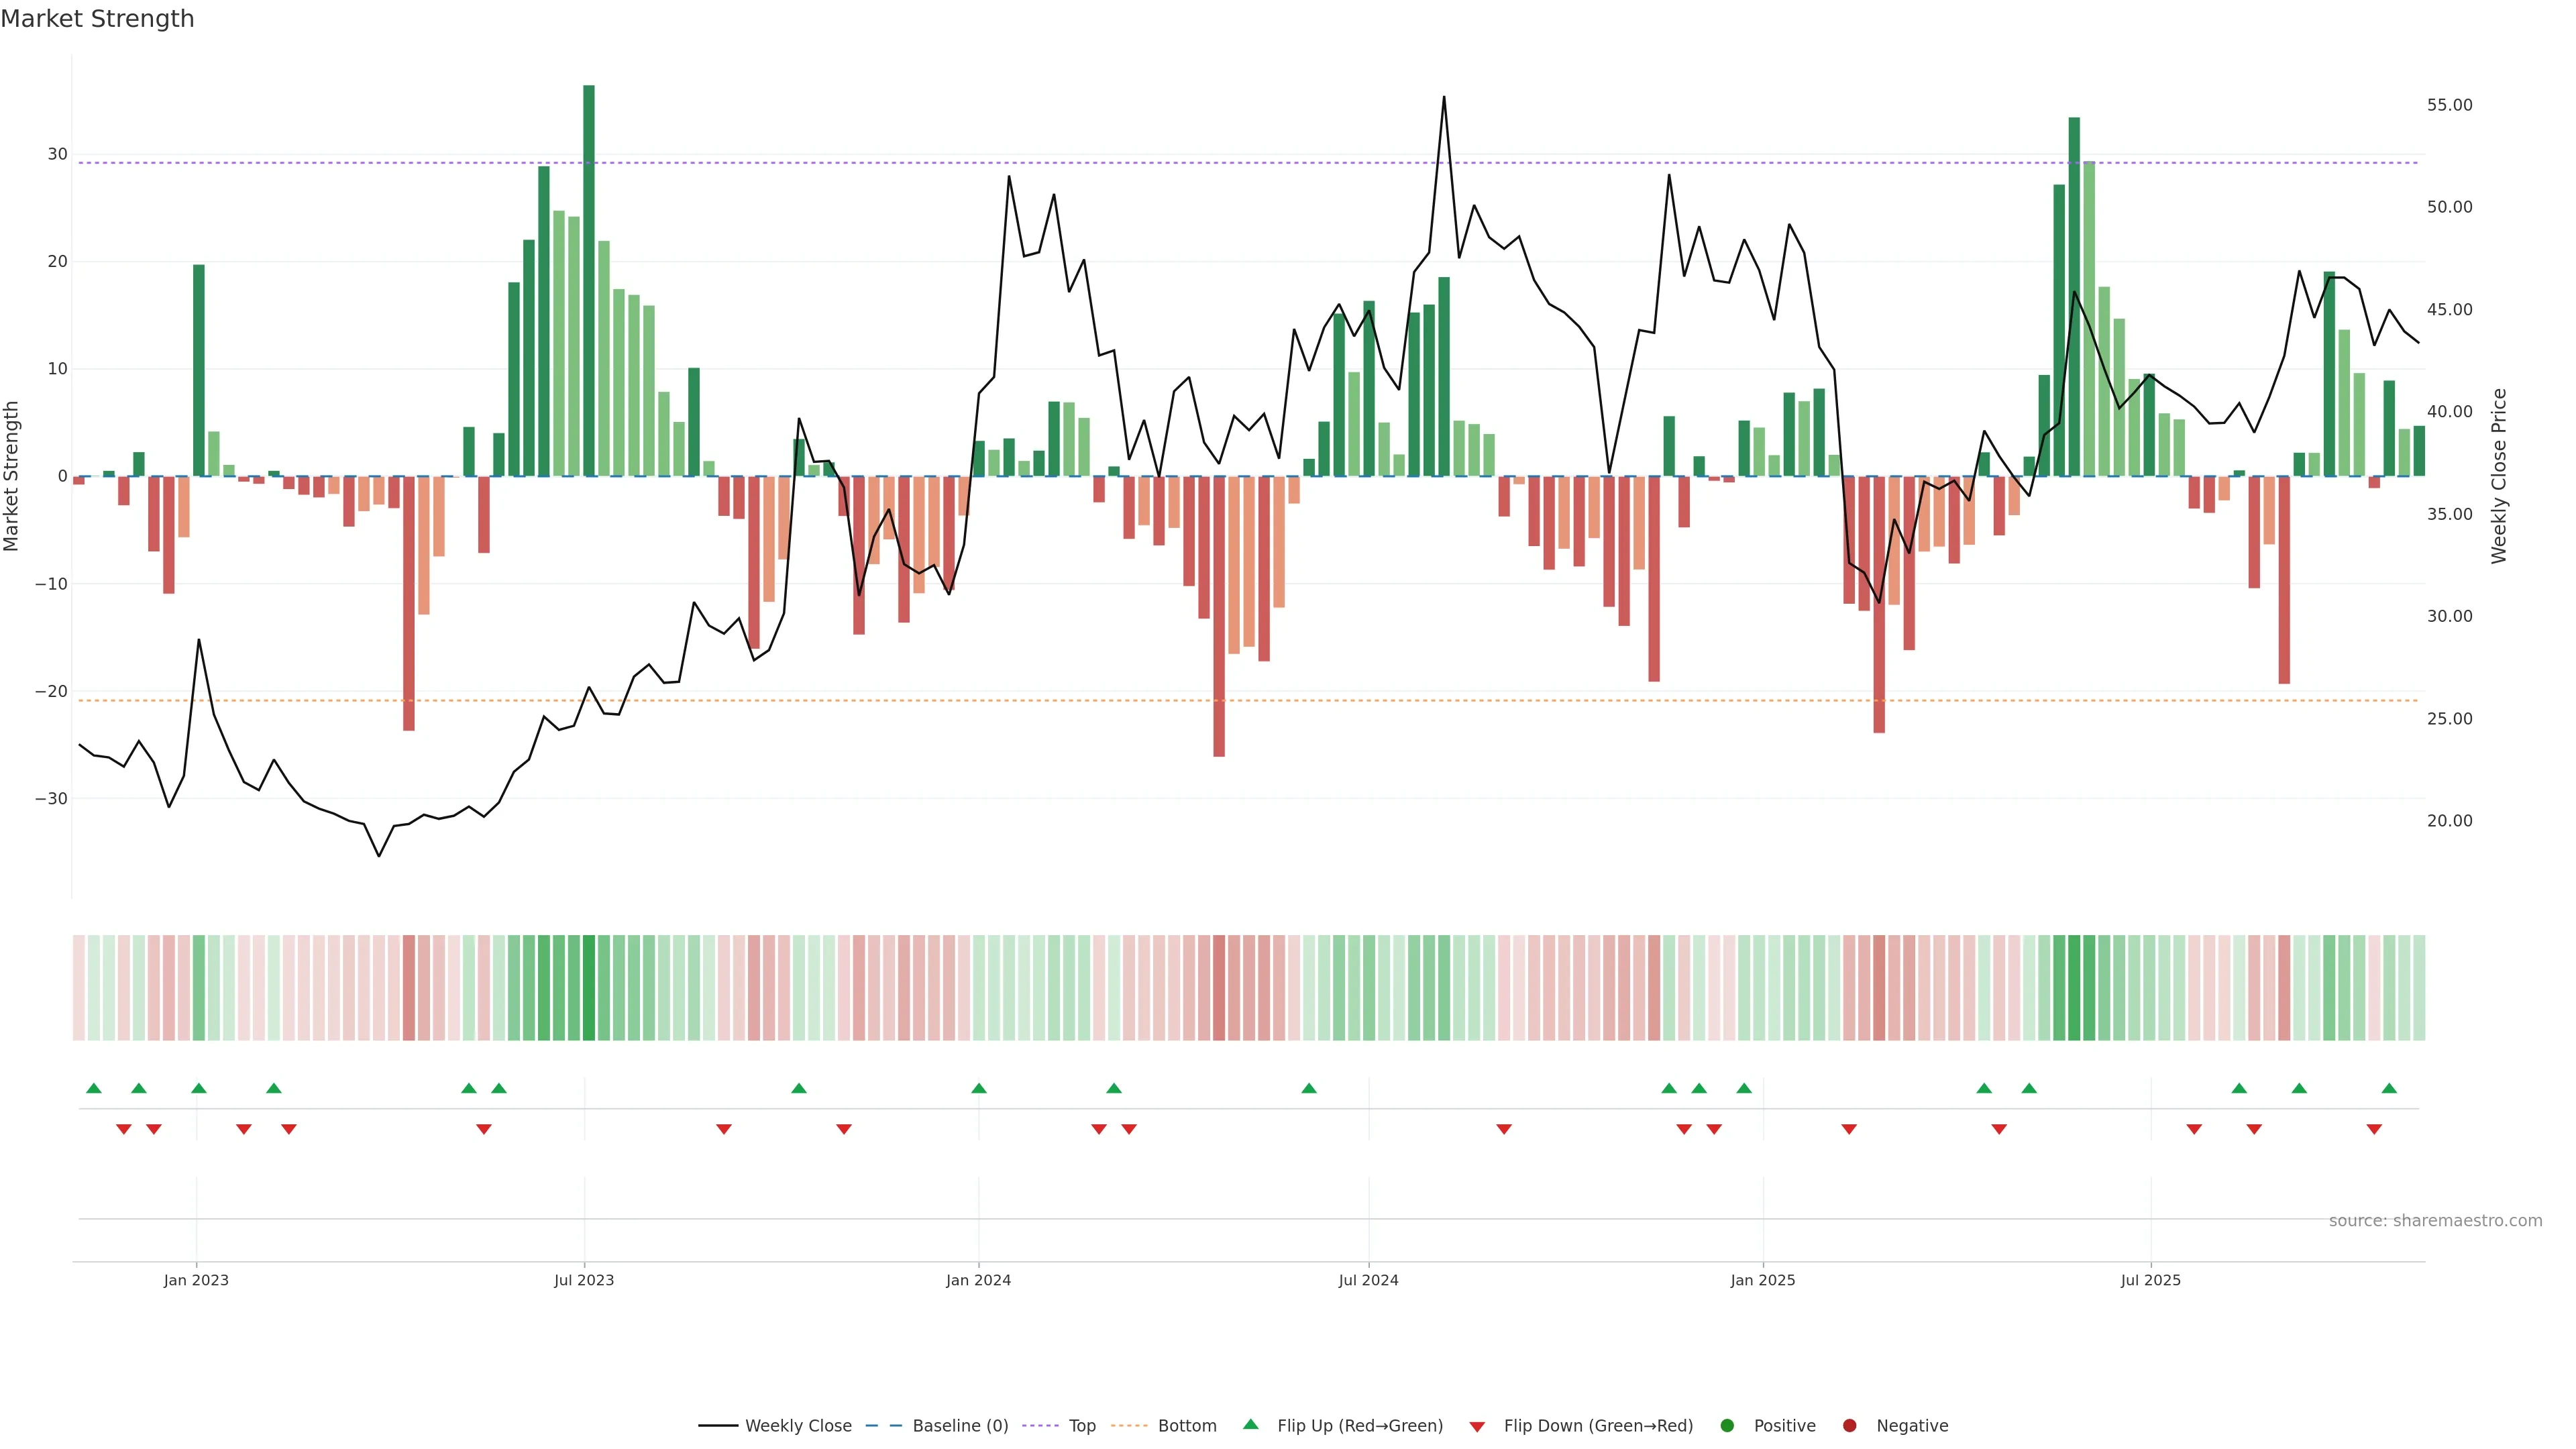The height and width of the screenshot is (1449, 2576).
Task: Click the darkest green heatmap cell in strip
Action: (589, 987)
